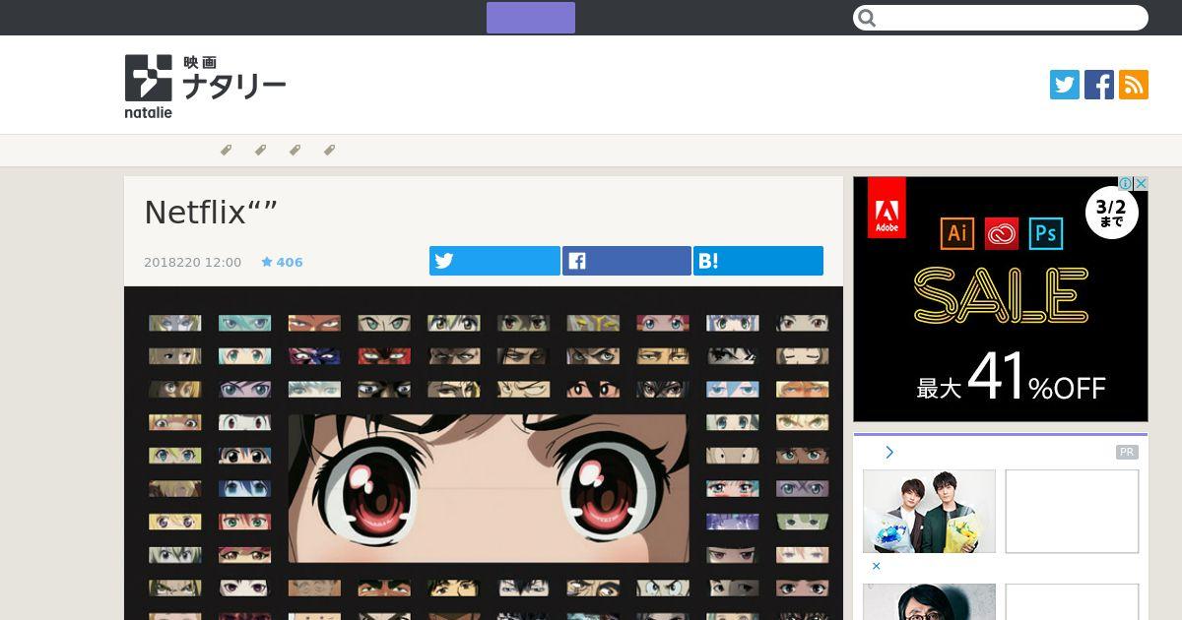The width and height of the screenshot is (1182, 620).
Task: Open the RSS feed icon
Action: tap(1134, 85)
